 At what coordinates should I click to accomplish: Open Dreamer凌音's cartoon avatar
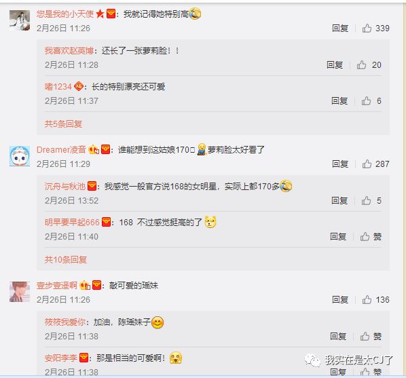click(20, 156)
